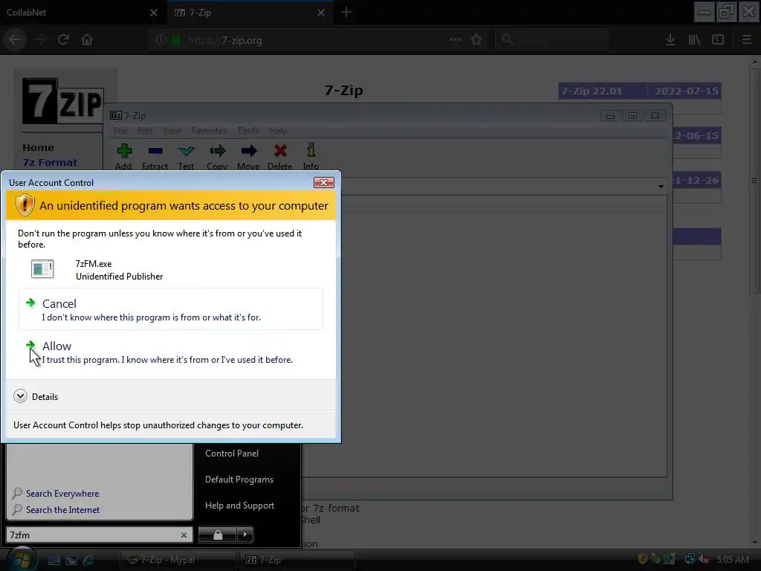Bookmark this page with the star
Screen dimensions: 761x571
coord(476,40)
